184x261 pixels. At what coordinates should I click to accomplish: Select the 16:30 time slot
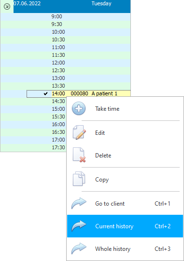tap(33, 132)
